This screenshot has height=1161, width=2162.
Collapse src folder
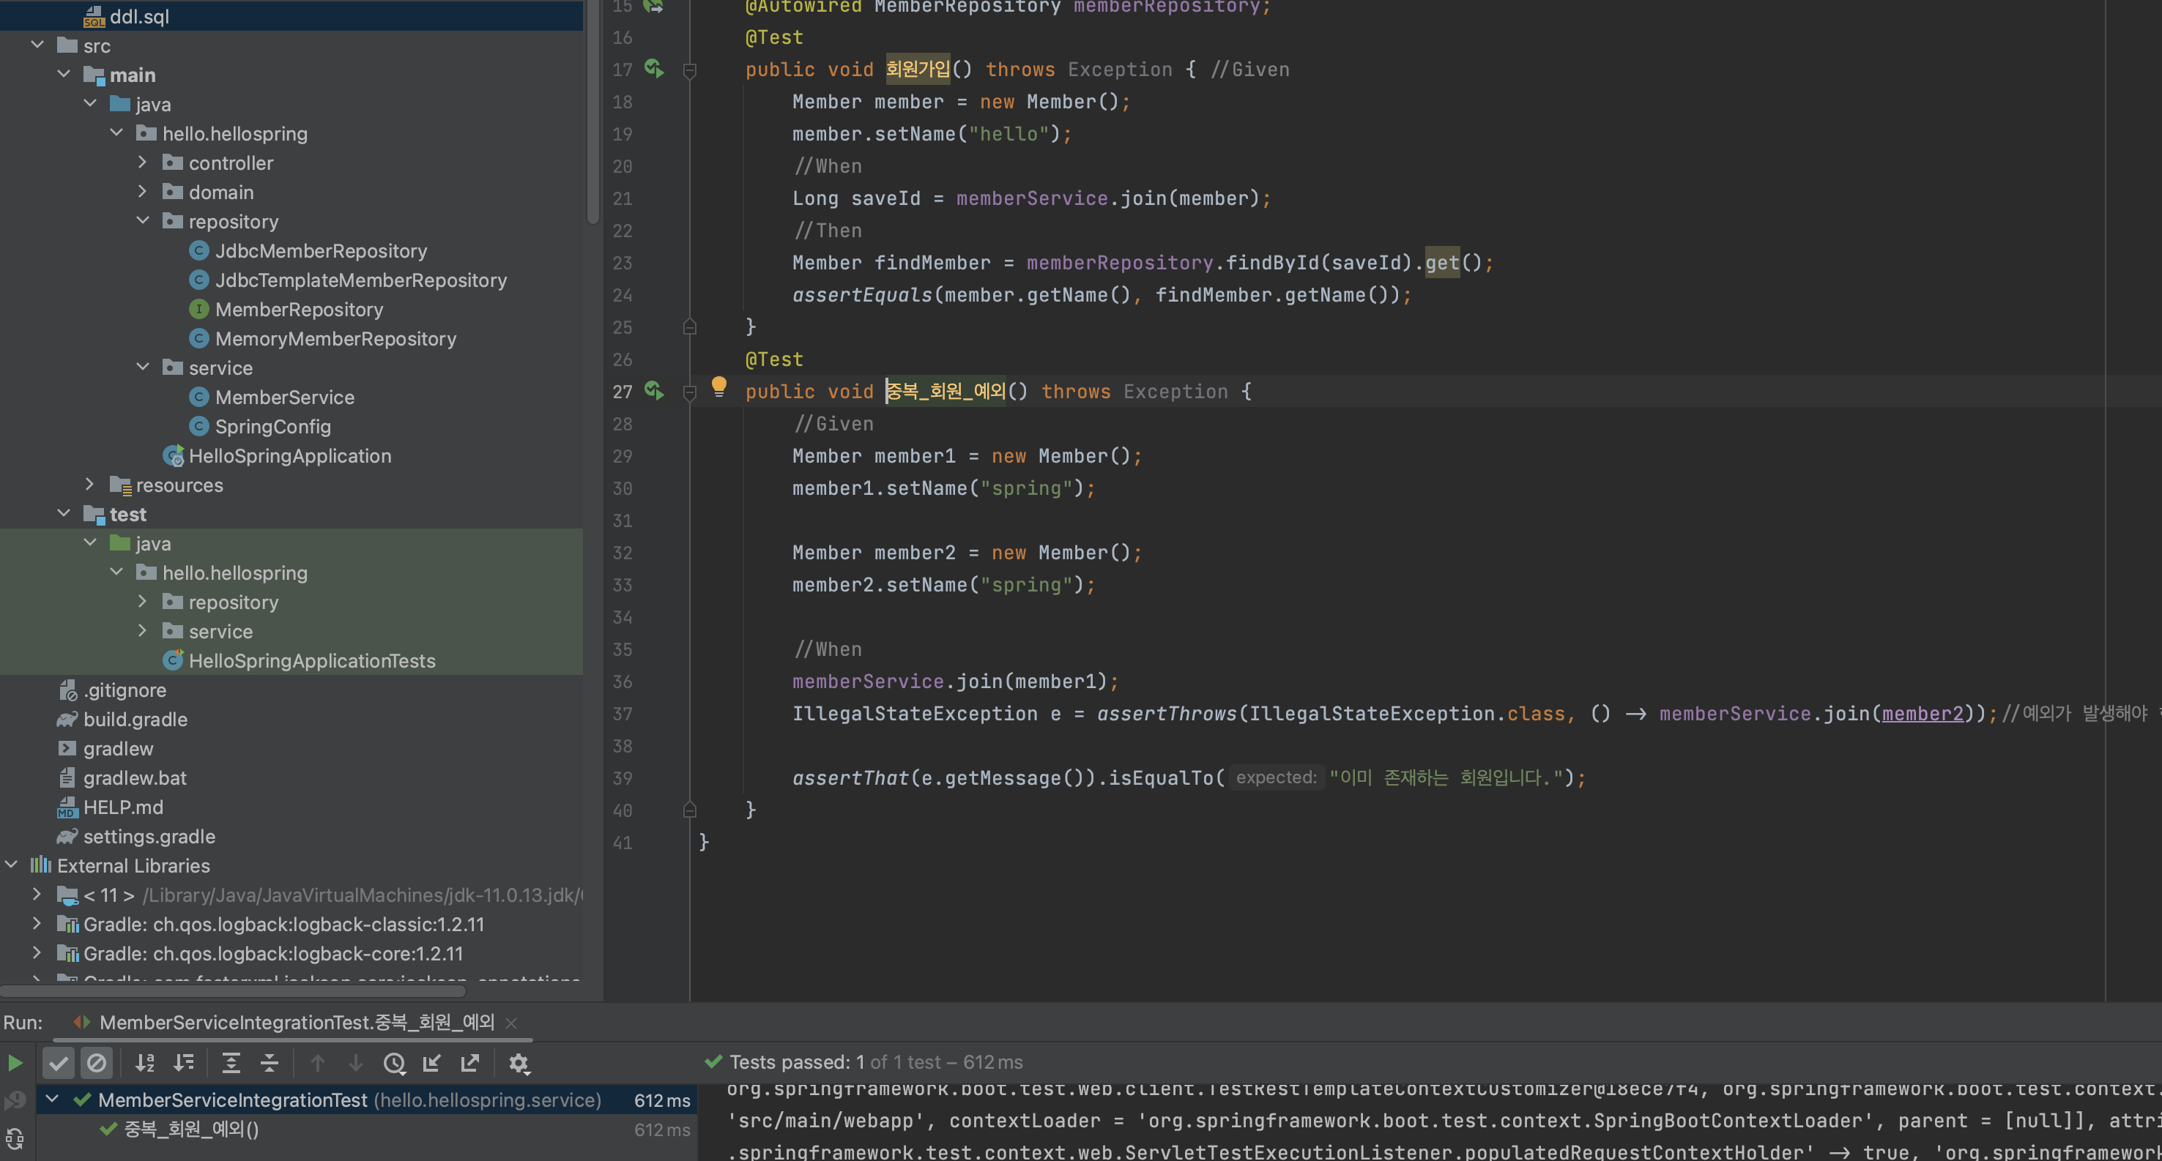(x=37, y=45)
